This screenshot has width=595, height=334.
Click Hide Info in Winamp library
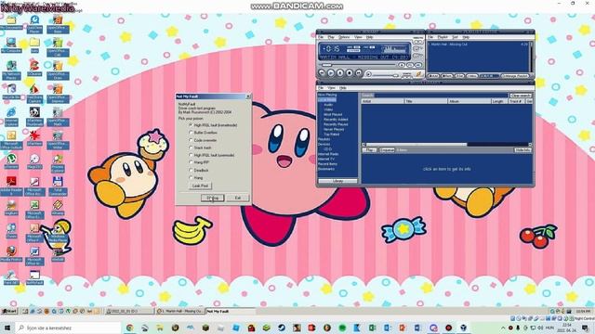click(x=522, y=150)
